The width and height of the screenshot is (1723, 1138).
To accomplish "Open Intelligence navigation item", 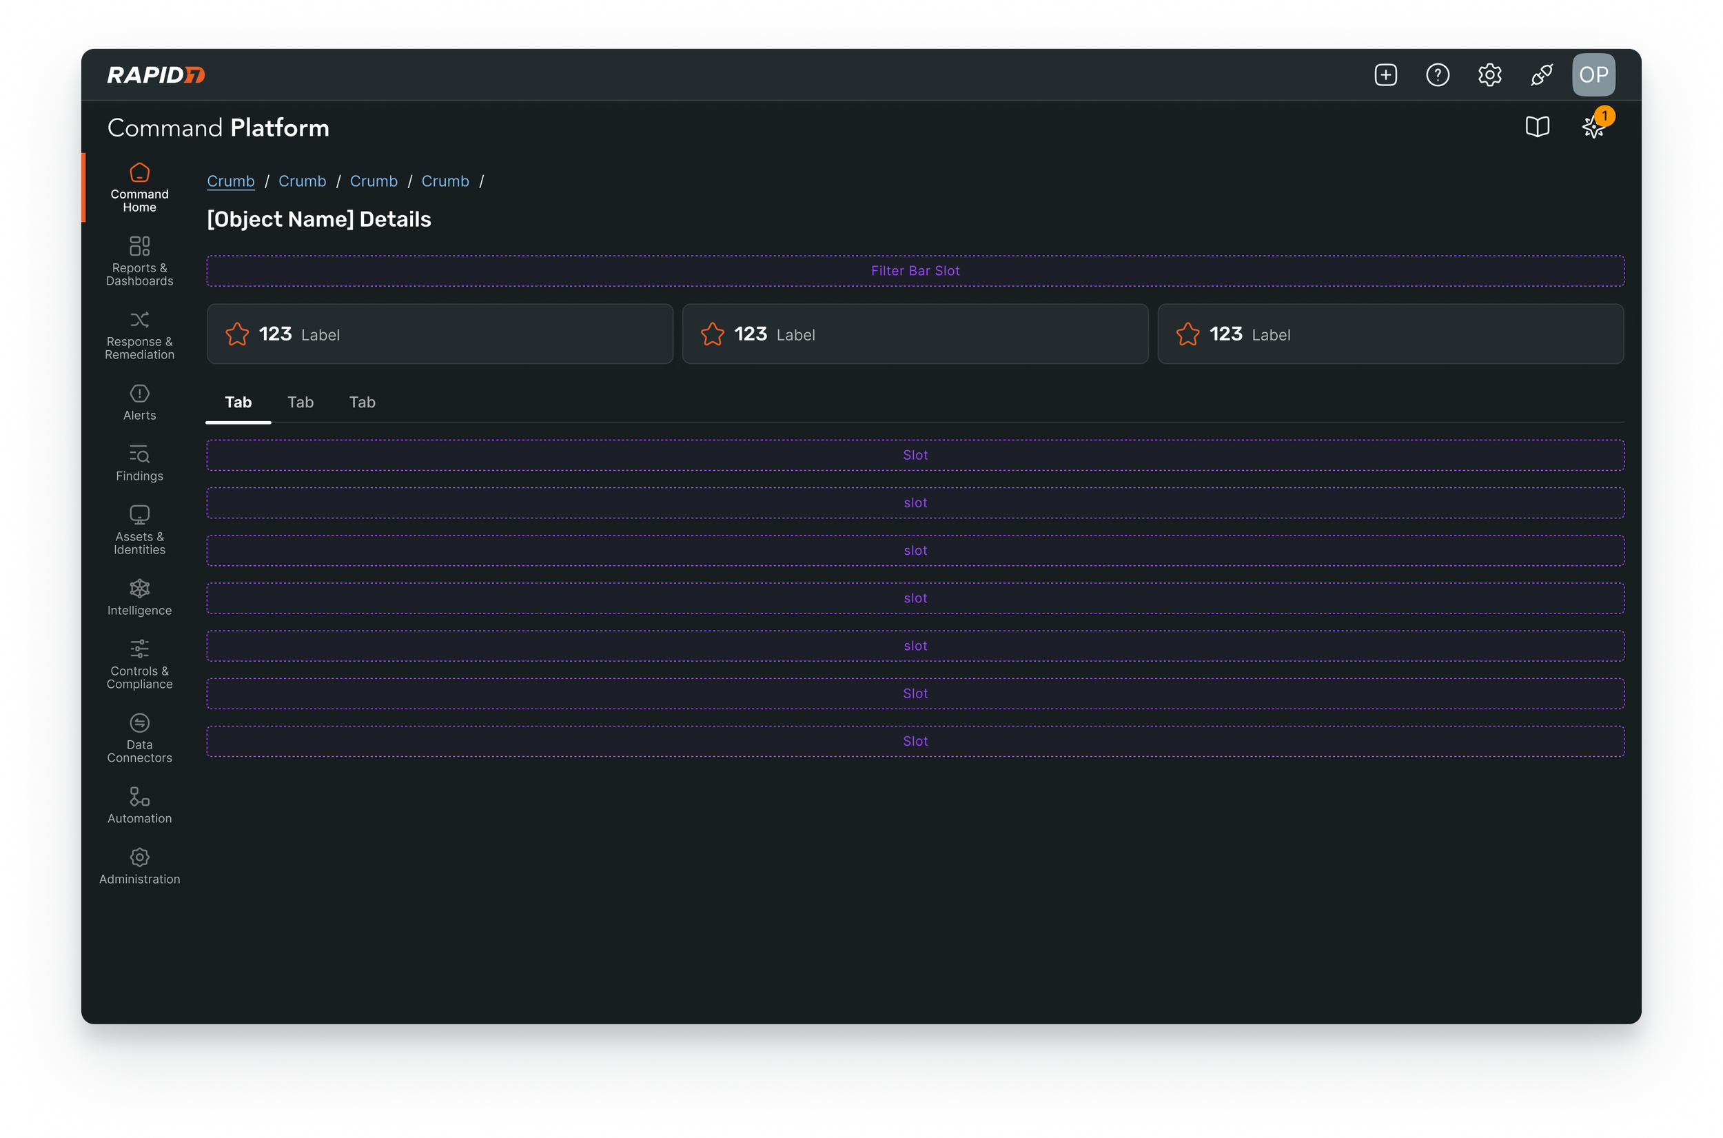I will [x=139, y=598].
